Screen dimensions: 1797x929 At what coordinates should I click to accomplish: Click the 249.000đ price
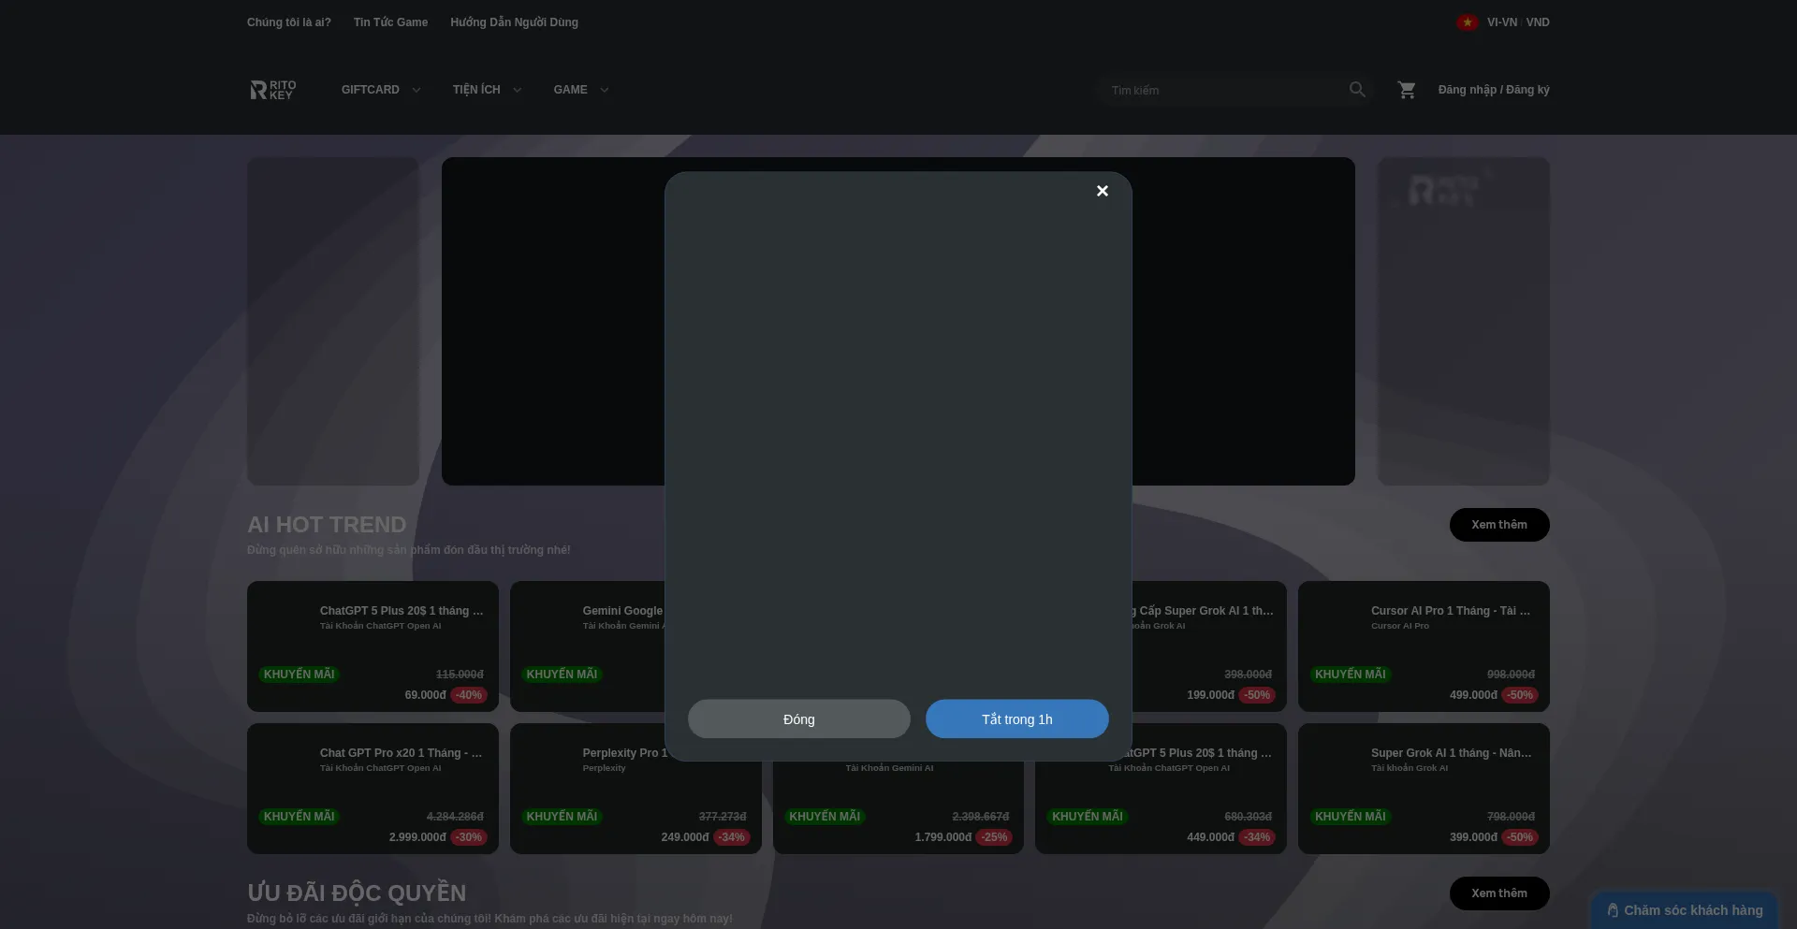coord(685,837)
